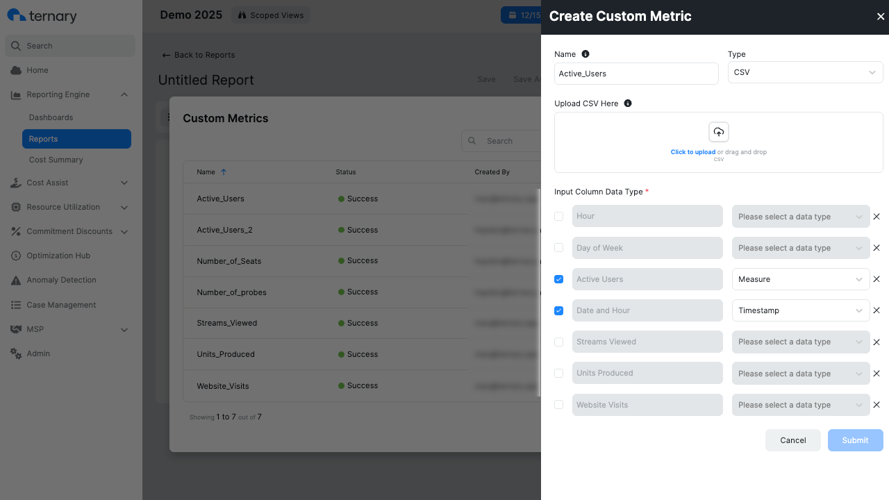
Task: Open the data type dropdown for Streams Viewed
Action: (x=800, y=342)
